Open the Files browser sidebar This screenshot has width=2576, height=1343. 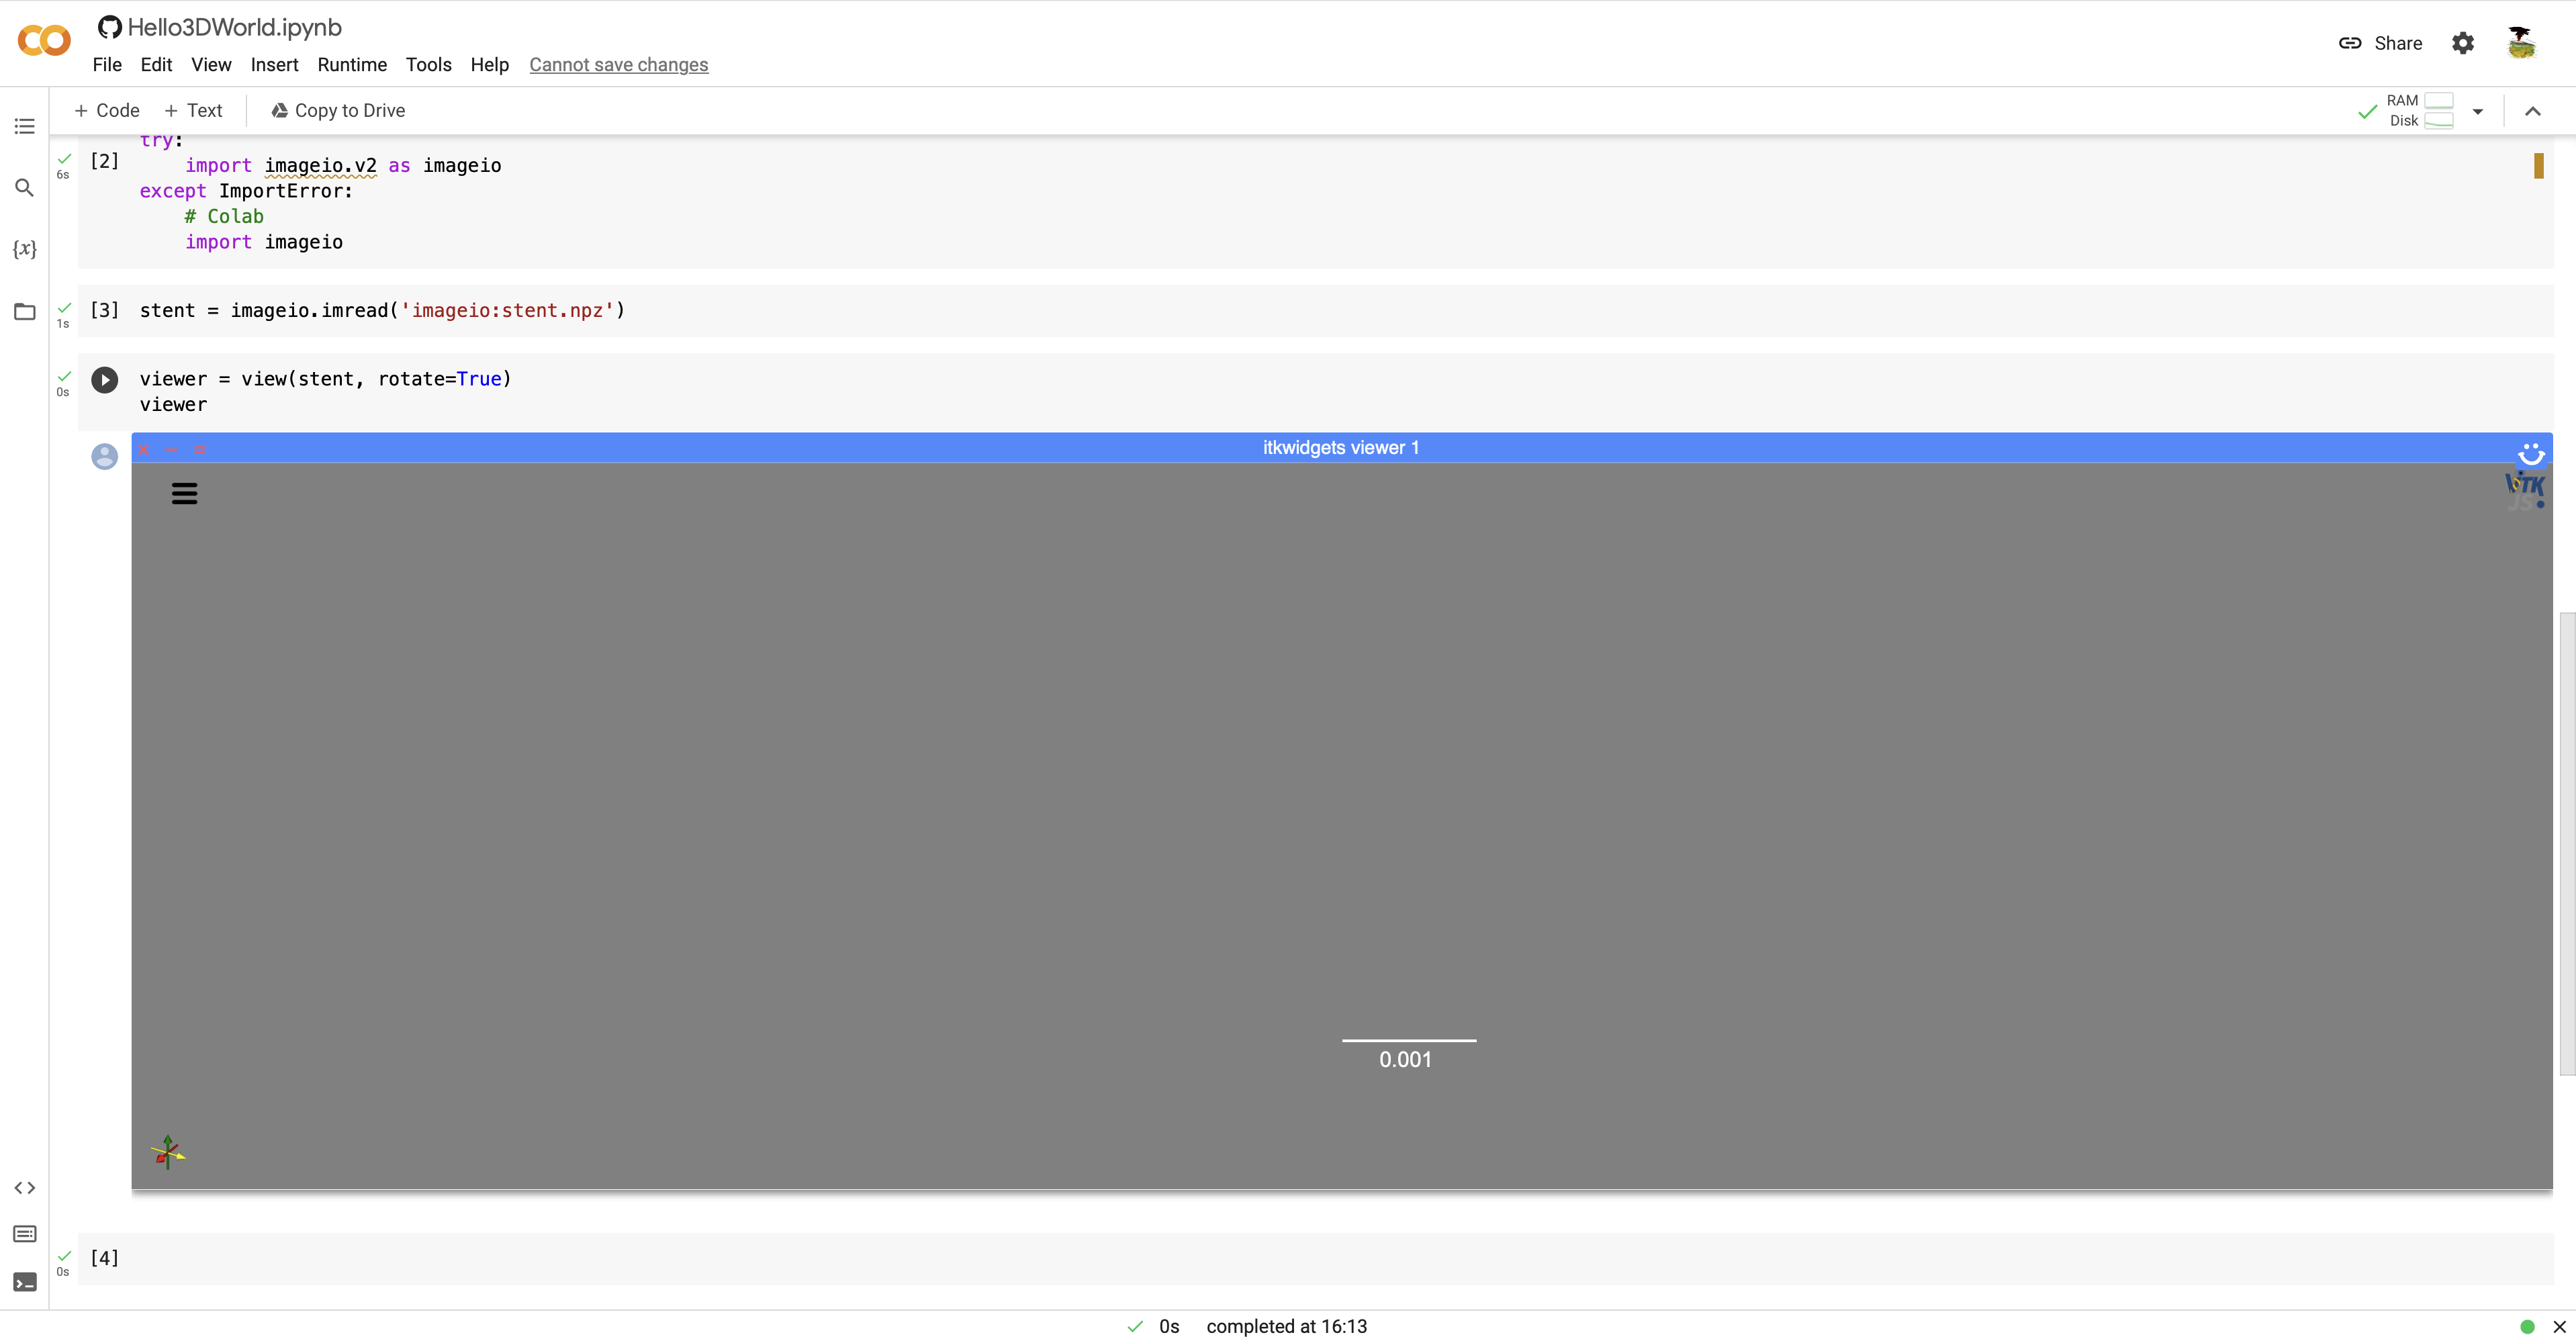pos(24,312)
